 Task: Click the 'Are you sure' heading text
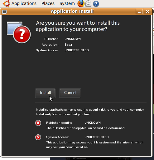[78, 26]
